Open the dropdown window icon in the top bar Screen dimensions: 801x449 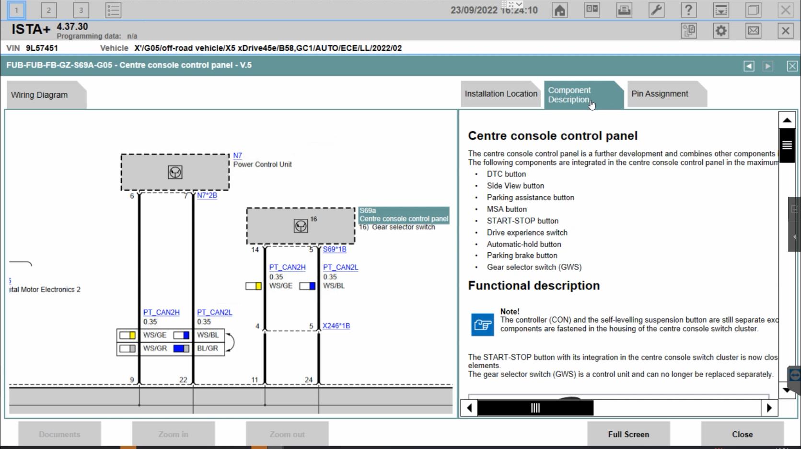pos(721,10)
